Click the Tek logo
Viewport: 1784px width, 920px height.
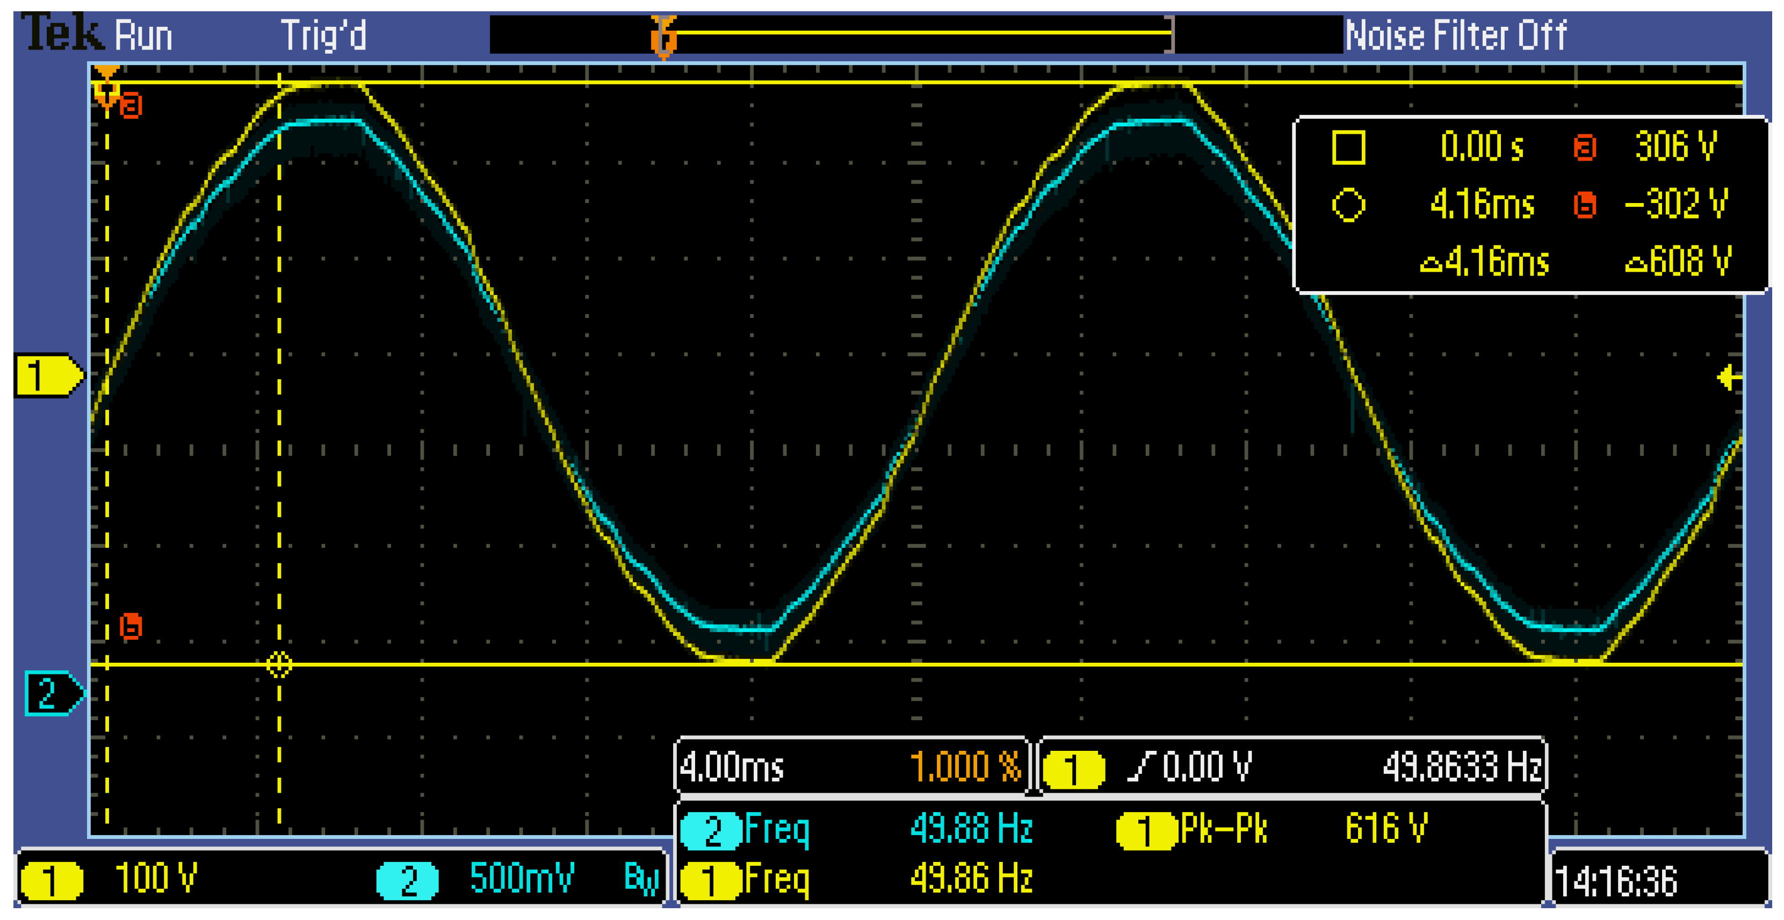coord(62,33)
